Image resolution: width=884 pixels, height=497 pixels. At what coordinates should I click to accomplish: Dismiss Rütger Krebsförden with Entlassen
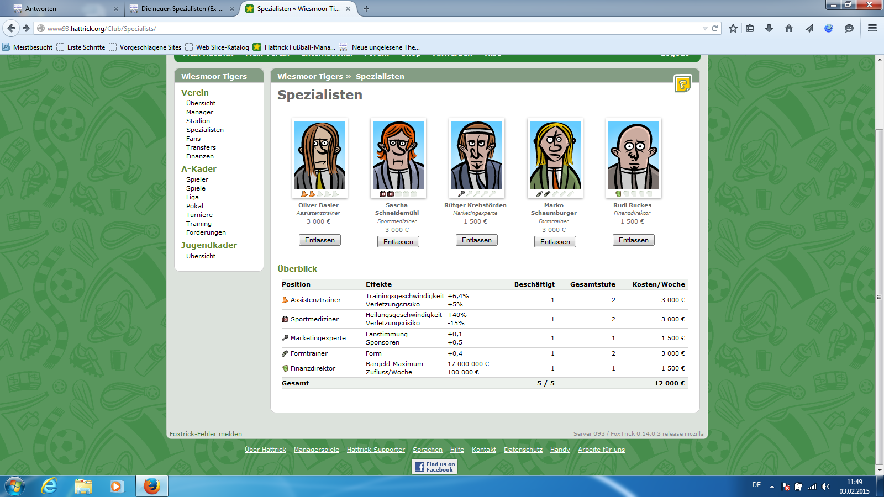pyautogui.click(x=477, y=240)
